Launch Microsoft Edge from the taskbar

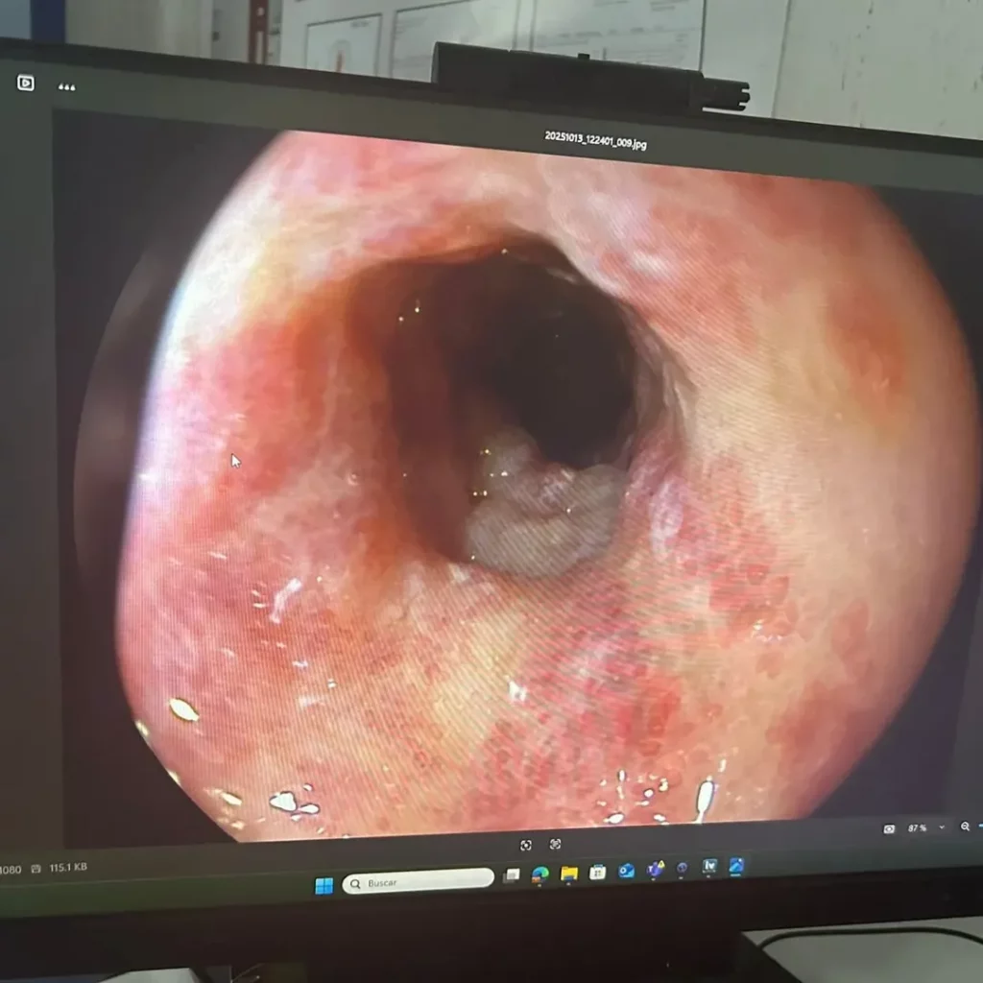click(x=540, y=875)
